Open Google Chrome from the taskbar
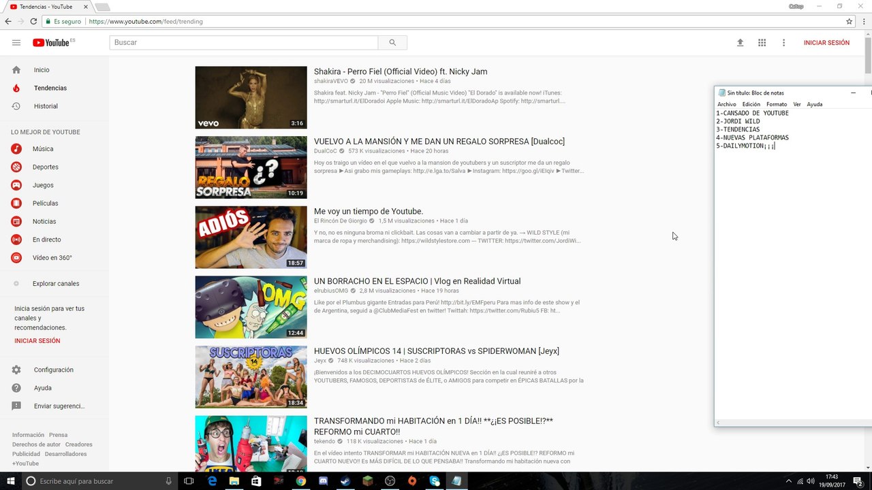 pyautogui.click(x=300, y=481)
